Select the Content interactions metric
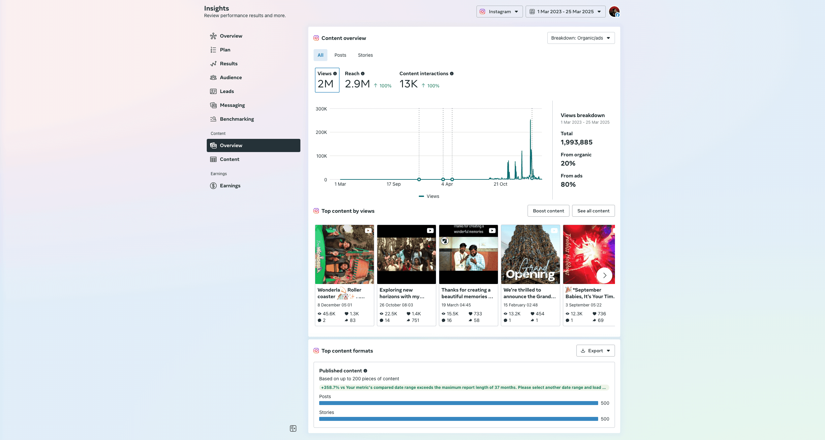825x440 pixels. coord(426,80)
